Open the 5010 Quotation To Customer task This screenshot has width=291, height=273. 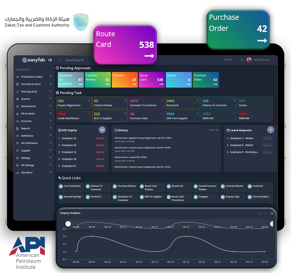[146, 103]
